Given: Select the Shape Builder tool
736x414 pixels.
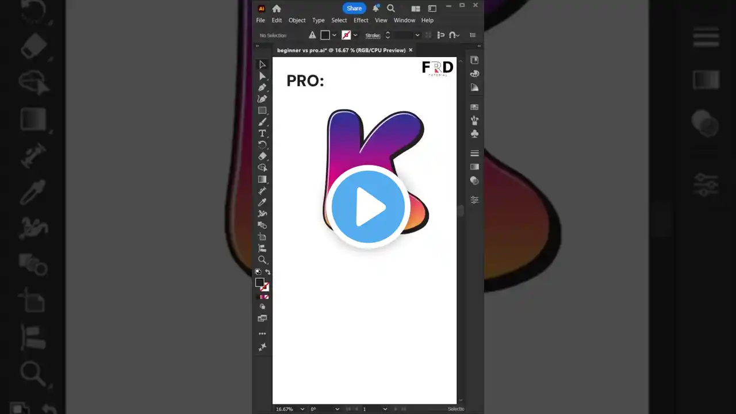Looking at the screenshot, I should [x=262, y=168].
